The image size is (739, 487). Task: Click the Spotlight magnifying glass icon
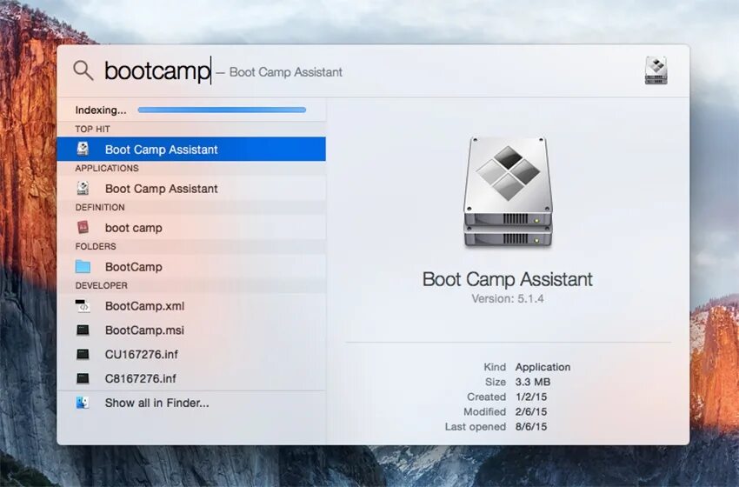click(83, 70)
